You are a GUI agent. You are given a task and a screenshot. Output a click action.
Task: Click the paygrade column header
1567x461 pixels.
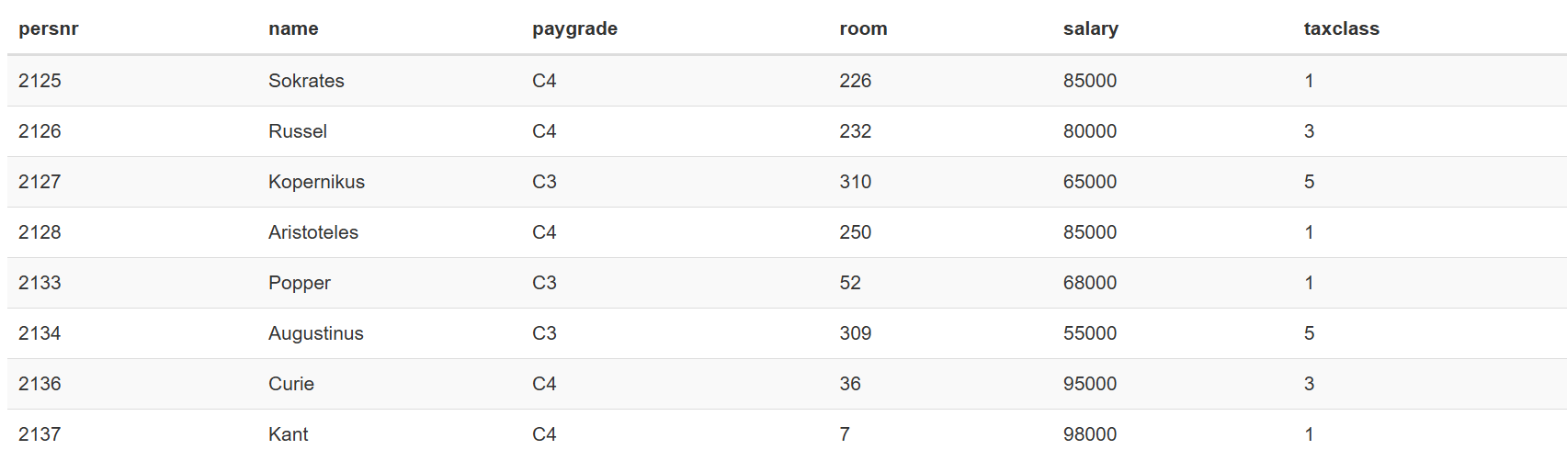tap(574, 28)
